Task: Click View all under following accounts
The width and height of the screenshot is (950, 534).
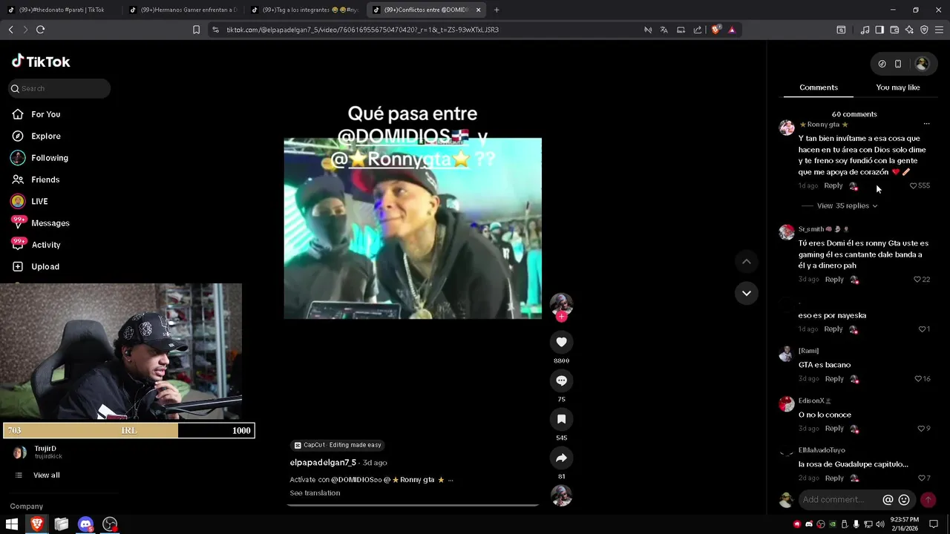Action: point(46,475)
